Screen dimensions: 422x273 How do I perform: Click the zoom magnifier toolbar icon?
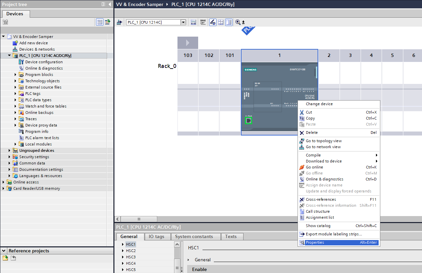tap(238, 22)
